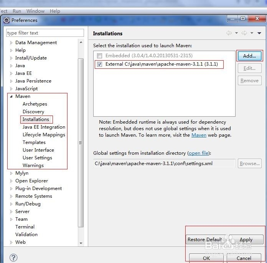
Task: Select User Settings item
Action: 37,158
